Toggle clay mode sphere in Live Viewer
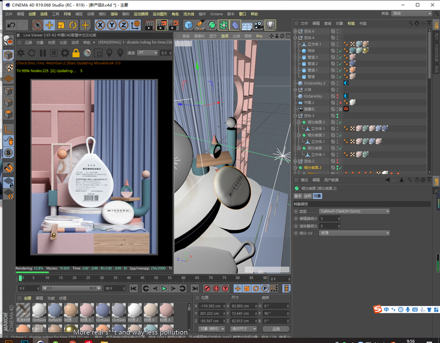Image resolution: width=440 pixels, height=343 pixels. (88, 53)
